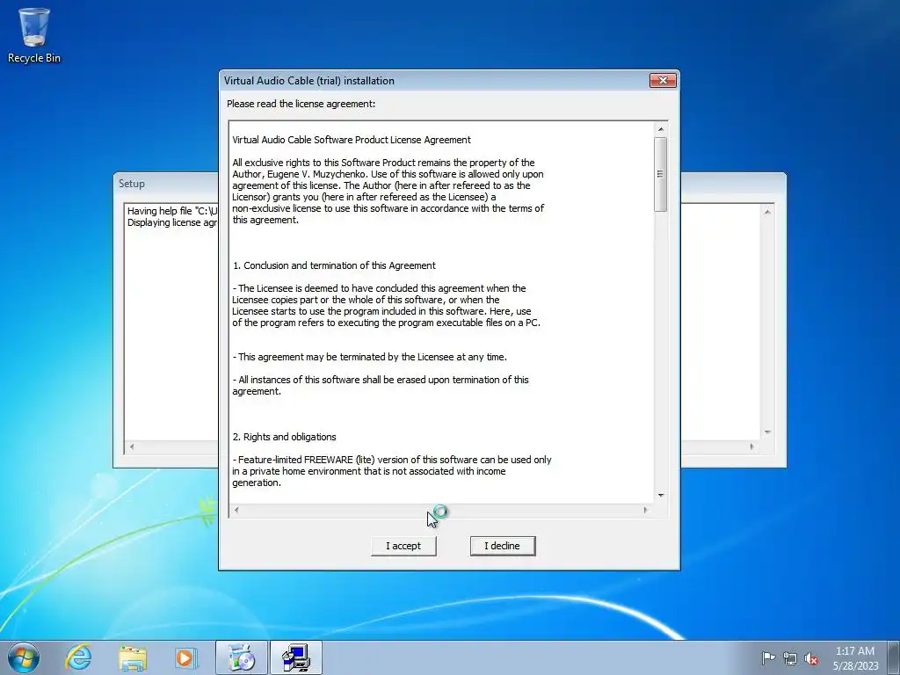Click '1. Conclusion and termination of this Agreement'

[x=334, y=265]
